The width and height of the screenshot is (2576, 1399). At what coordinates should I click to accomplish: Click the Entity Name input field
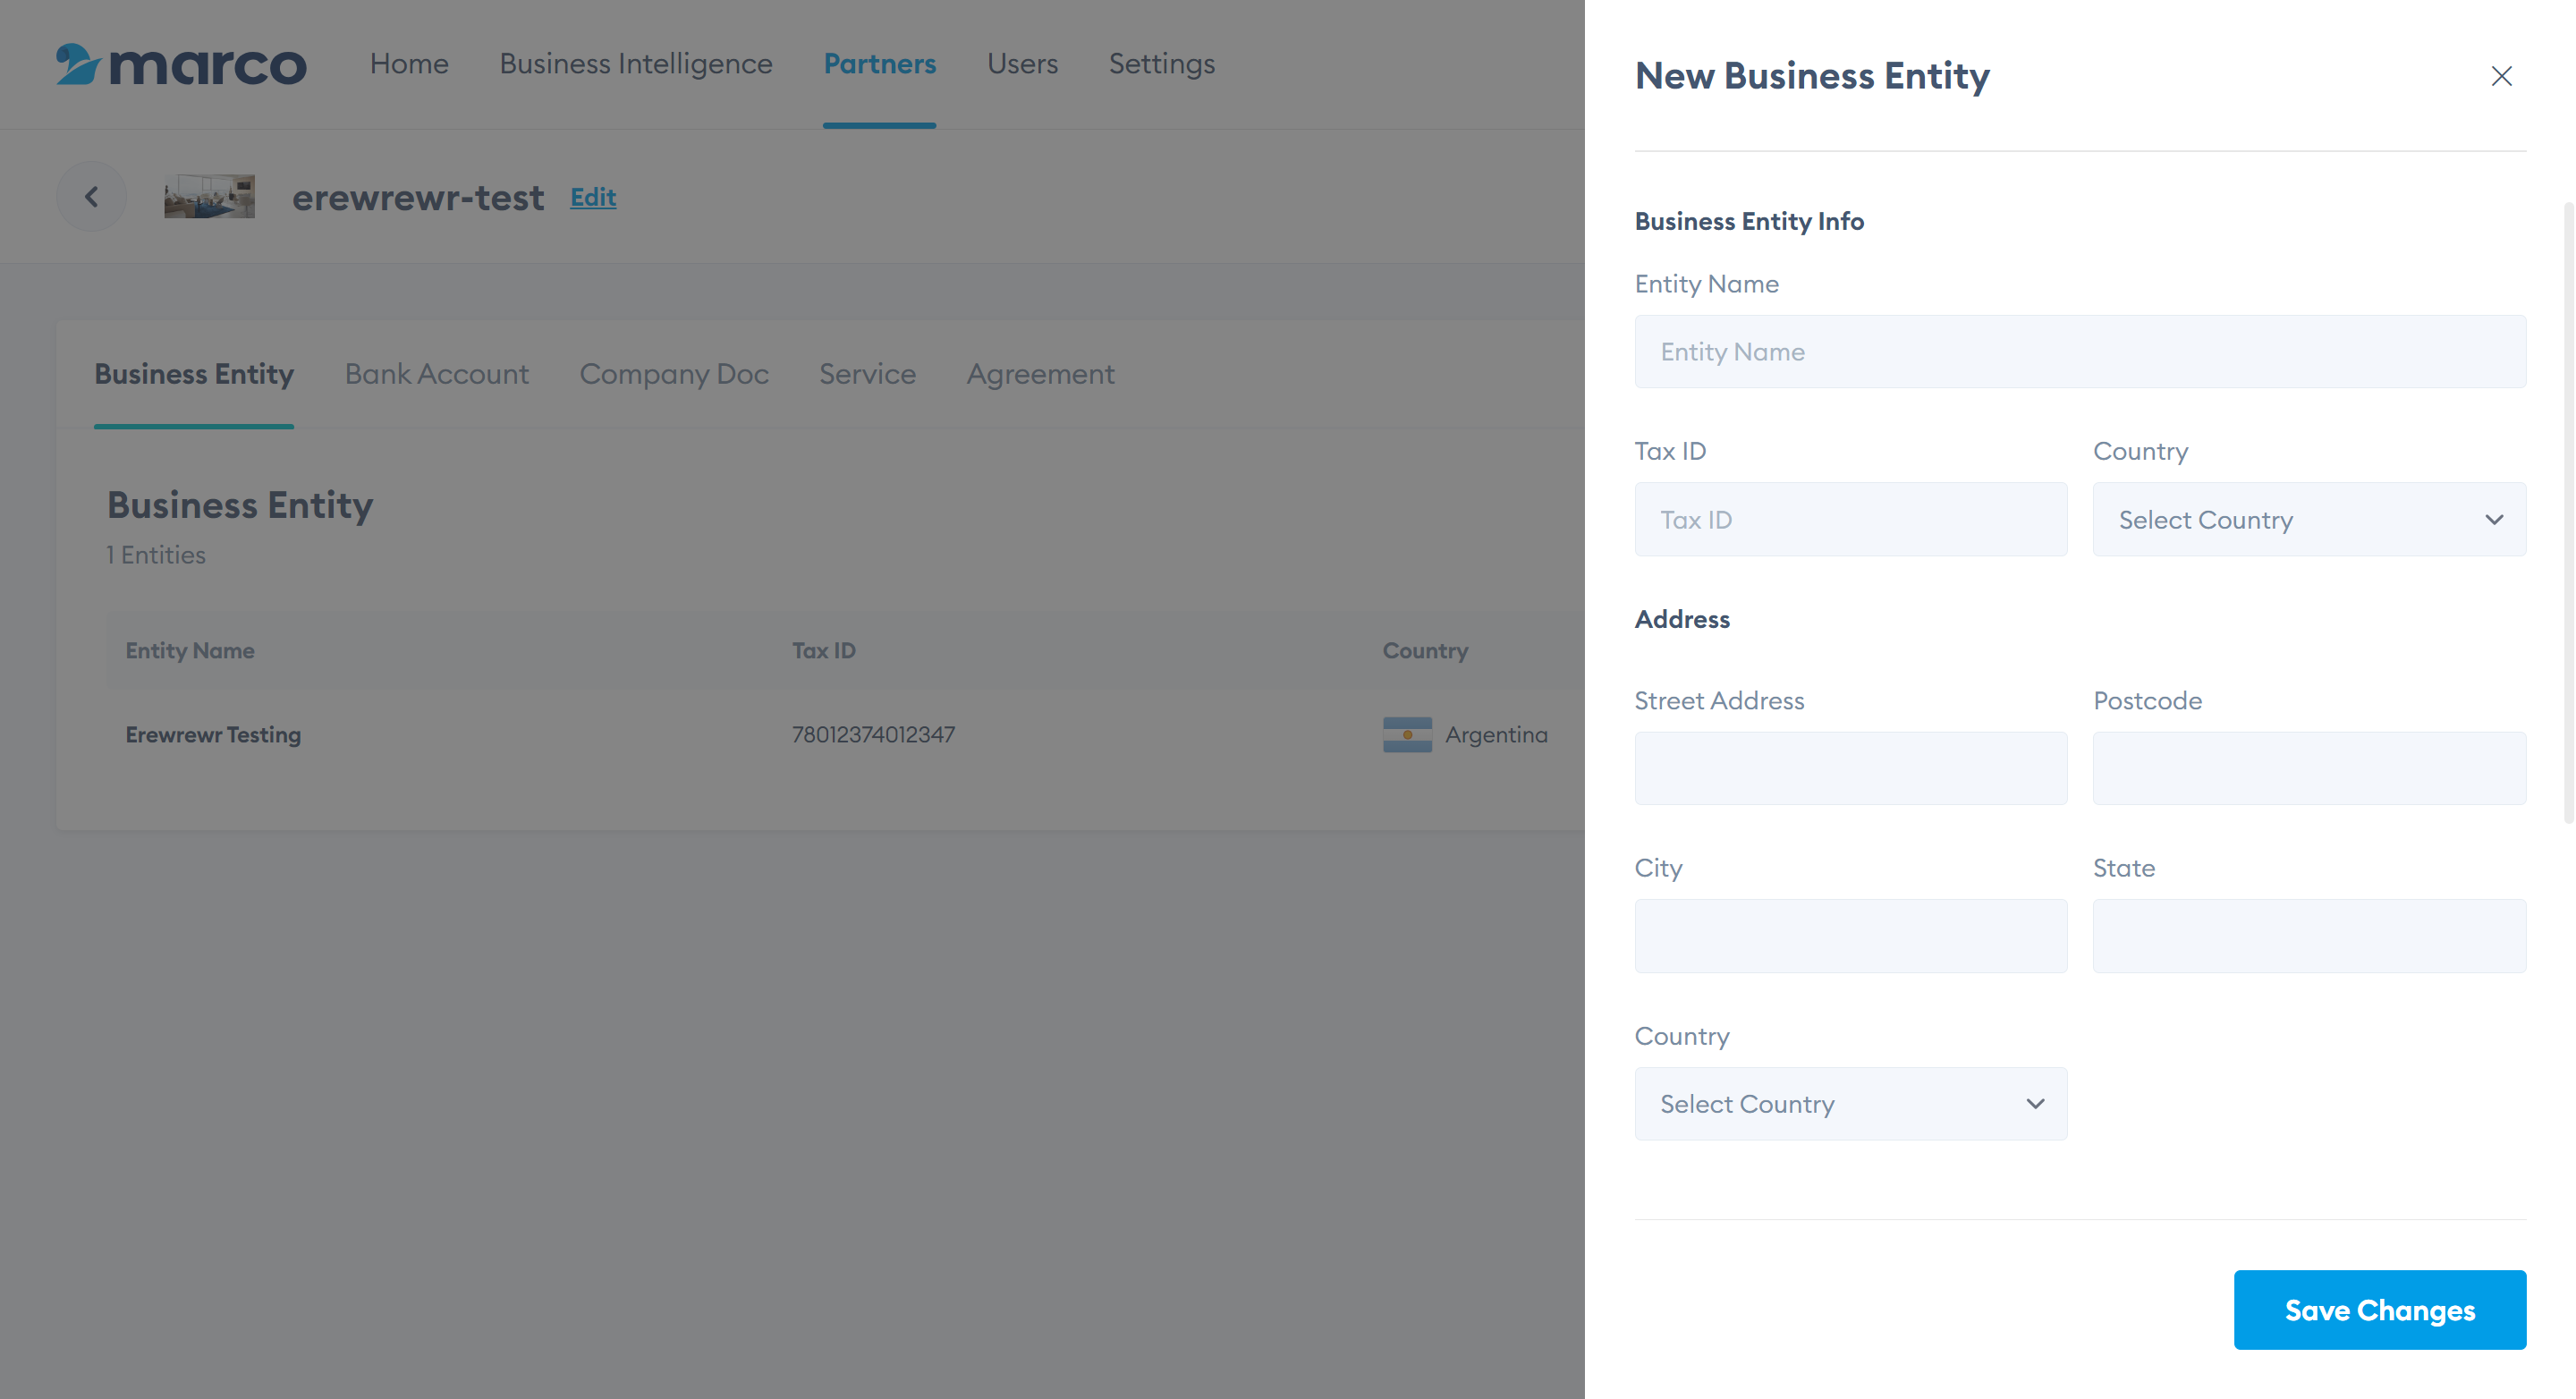pos(2079,352)
